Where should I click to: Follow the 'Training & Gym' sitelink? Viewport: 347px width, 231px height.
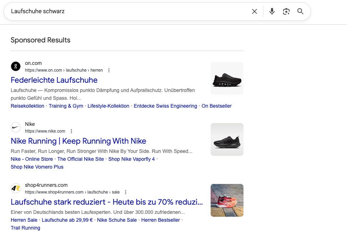(66, 106)
